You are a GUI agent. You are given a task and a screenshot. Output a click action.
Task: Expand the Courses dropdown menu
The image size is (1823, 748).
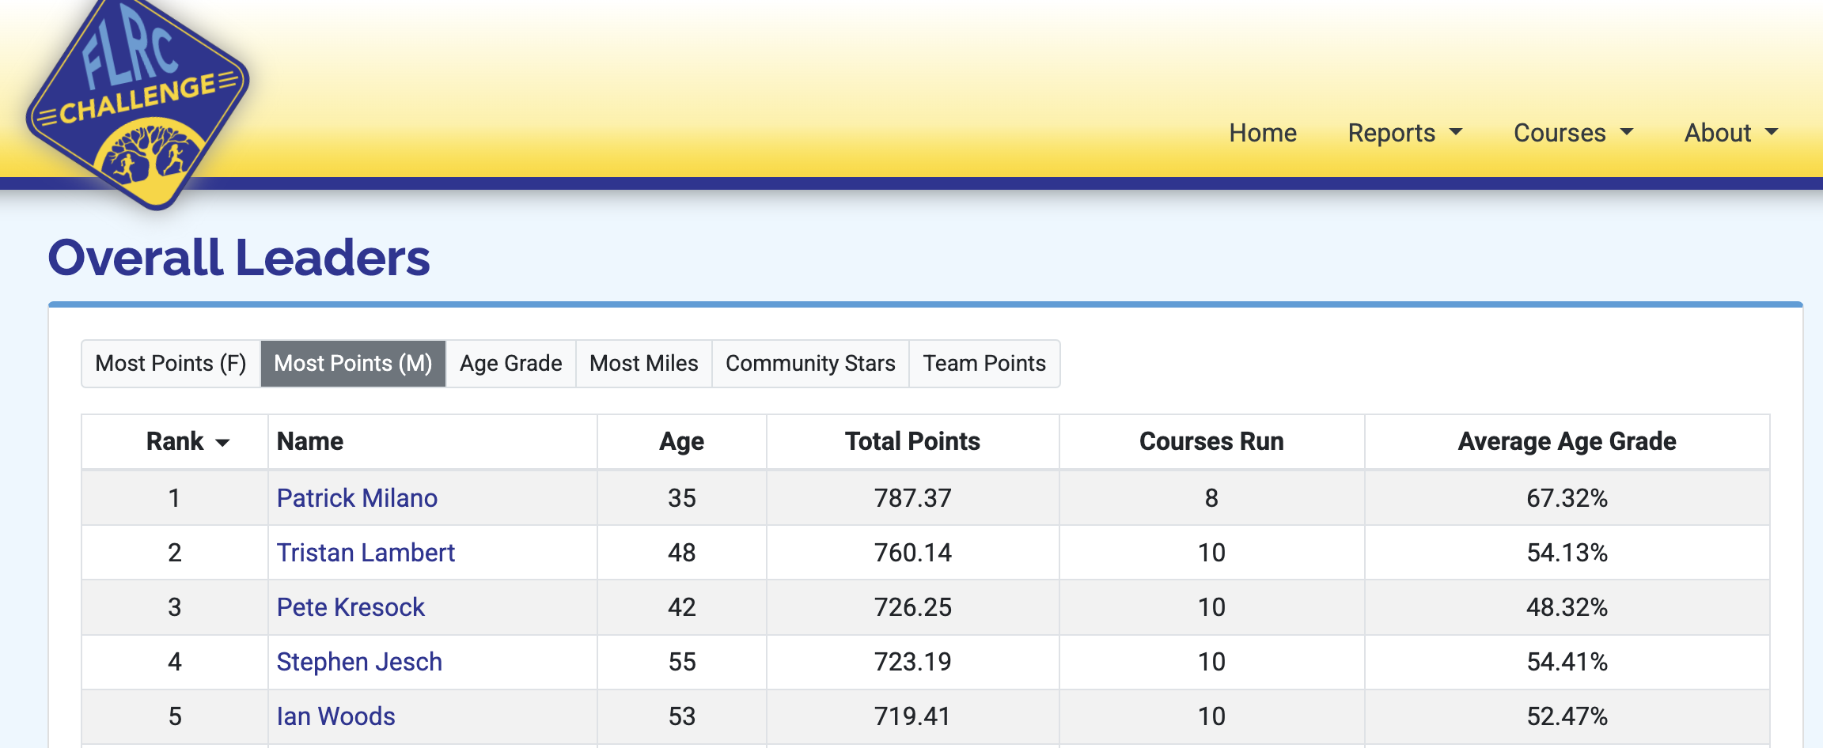1573,133
